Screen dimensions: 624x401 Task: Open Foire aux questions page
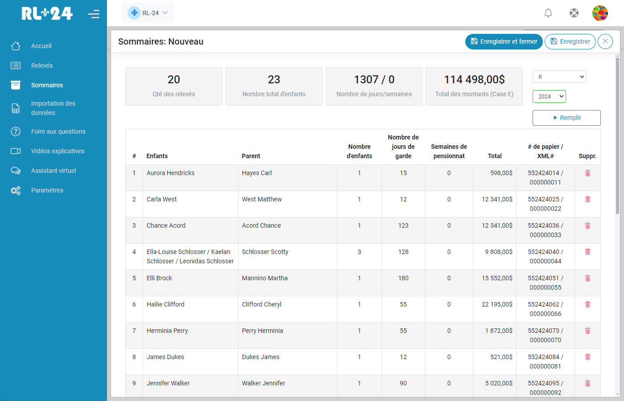point(58,131)
